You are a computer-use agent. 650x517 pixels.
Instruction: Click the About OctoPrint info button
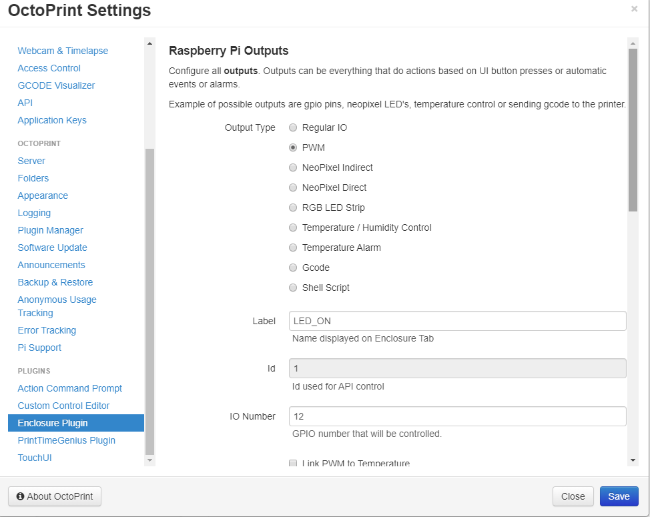pos(55,496)
